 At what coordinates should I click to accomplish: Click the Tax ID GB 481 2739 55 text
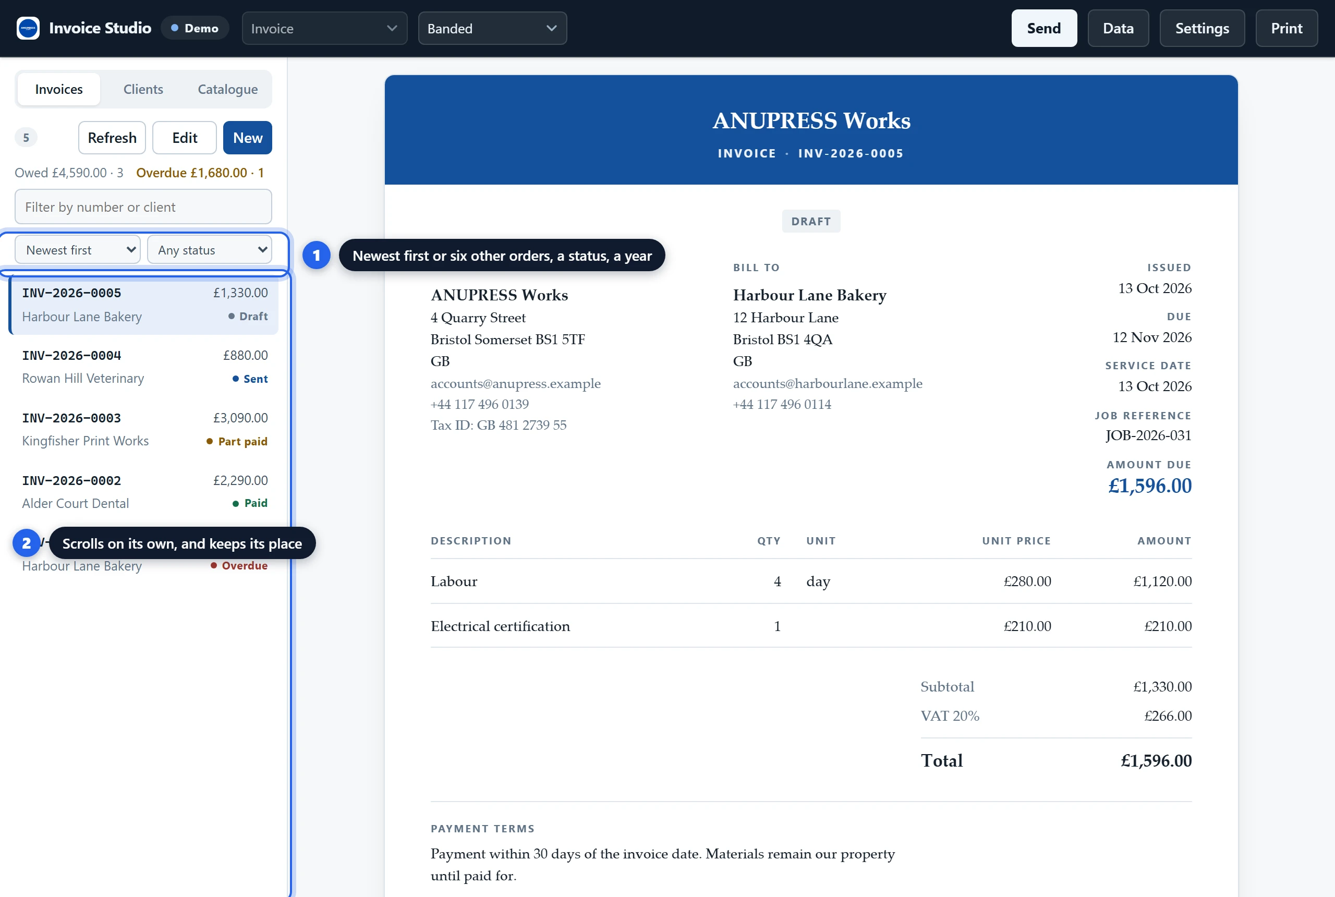[498, 425]
